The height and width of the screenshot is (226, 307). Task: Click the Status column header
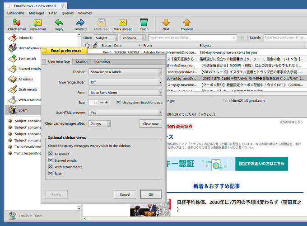pyautogui.click(x=106, y=46)
